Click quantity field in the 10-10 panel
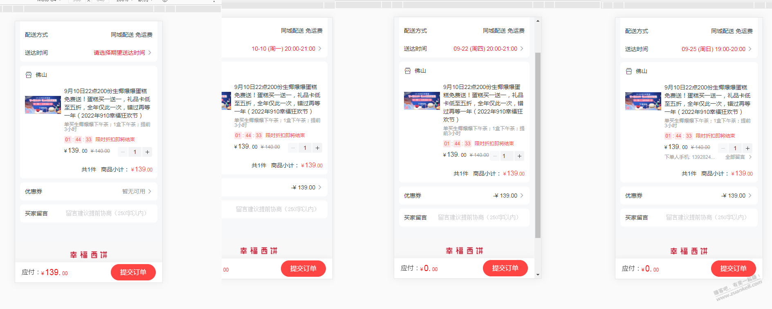The width and height of the screenshot is (772, 309). click(x=305, y=148)
